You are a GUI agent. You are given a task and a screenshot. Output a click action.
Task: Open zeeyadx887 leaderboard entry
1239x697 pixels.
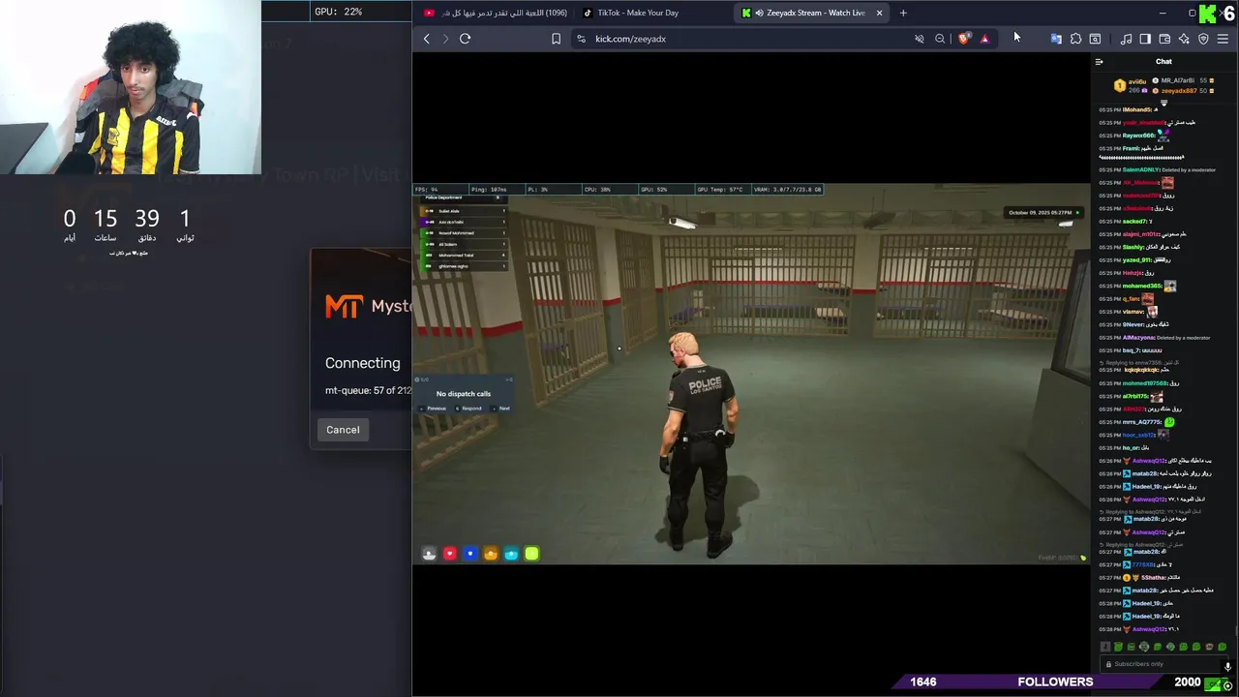point(1182,90)
